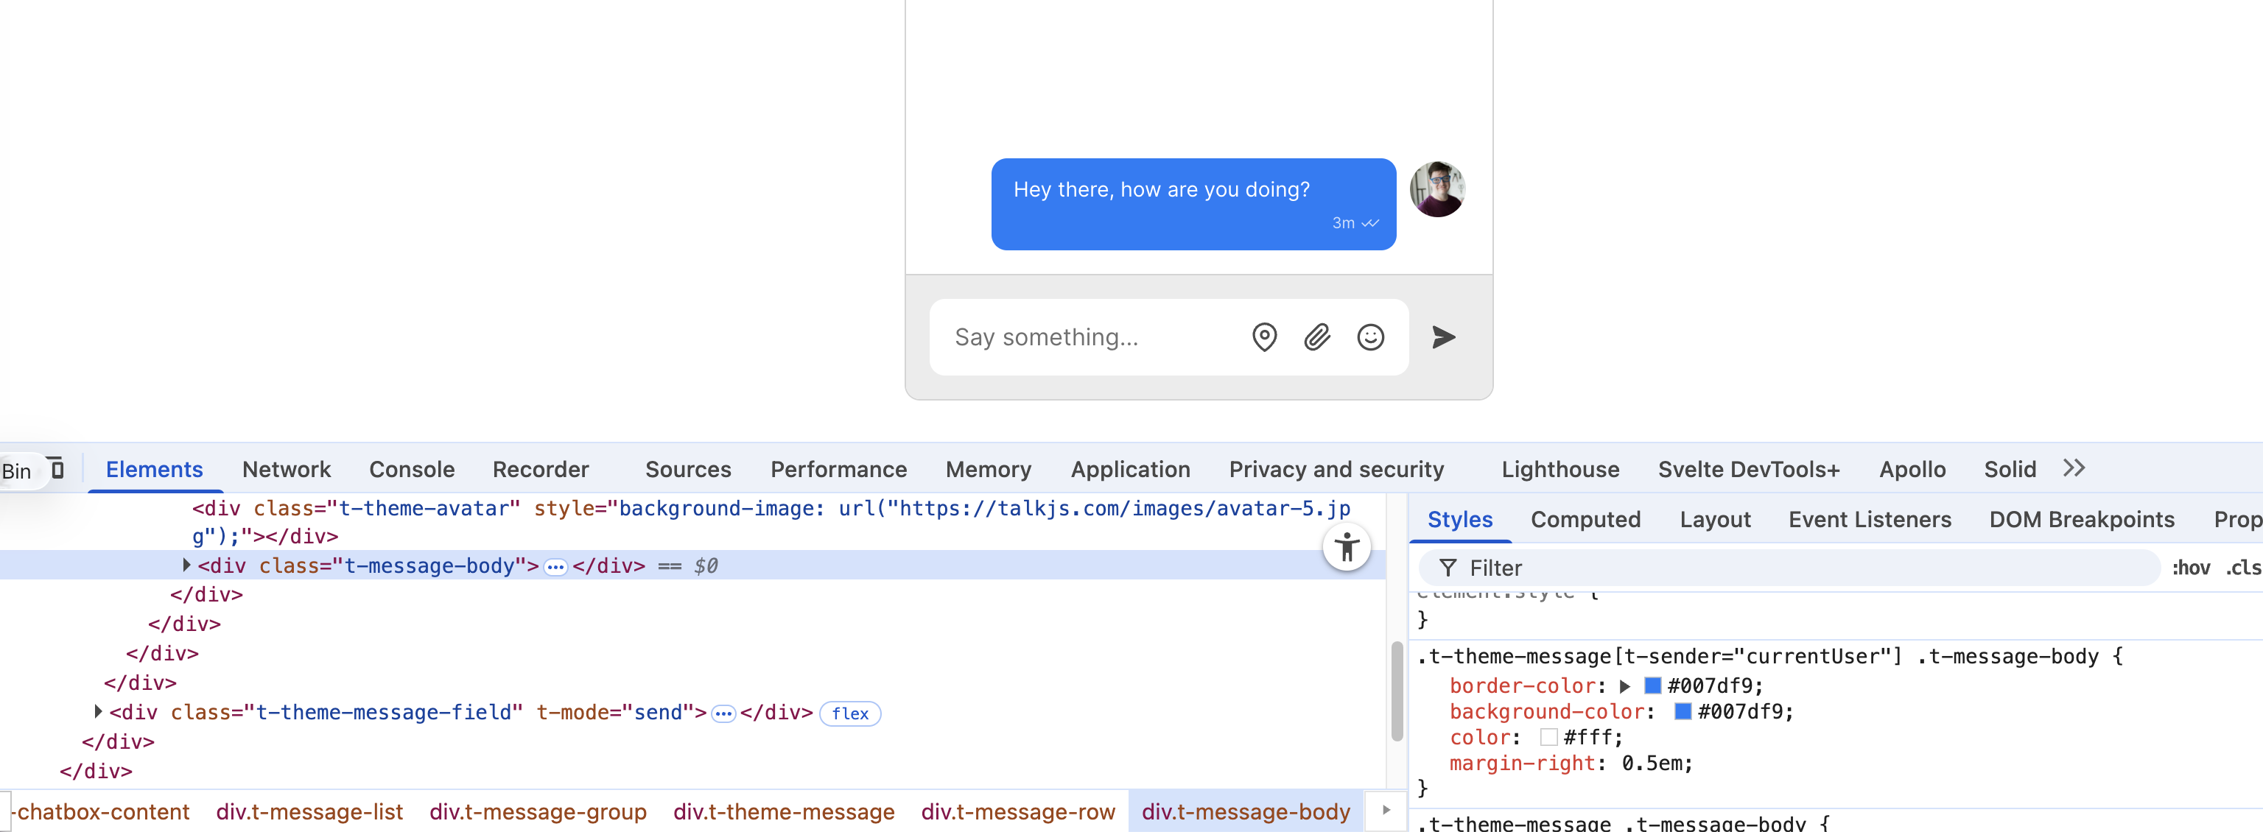Image resolution: width=2263 pixels, height=832 pixels.
Task: Click the flex badge on message-field div
Action: (849, 713)
